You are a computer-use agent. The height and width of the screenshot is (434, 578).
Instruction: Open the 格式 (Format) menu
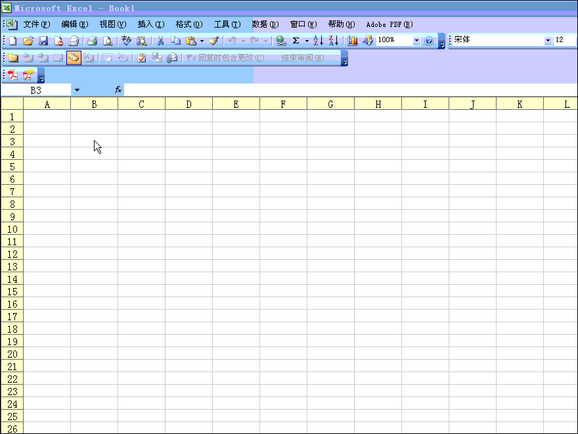coord(189,24)
